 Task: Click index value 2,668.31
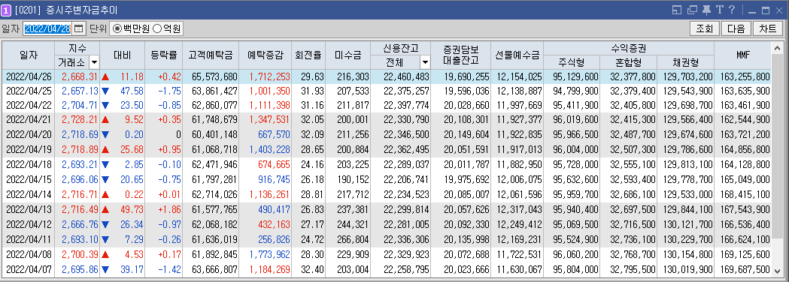(79, 76)
